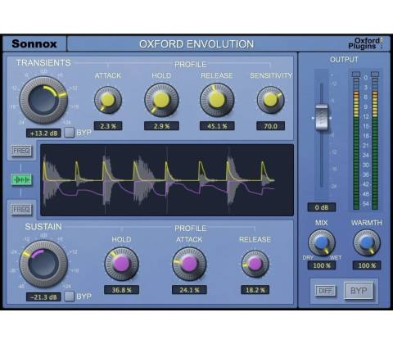Click the left meter clip indicator

[356, 74]
